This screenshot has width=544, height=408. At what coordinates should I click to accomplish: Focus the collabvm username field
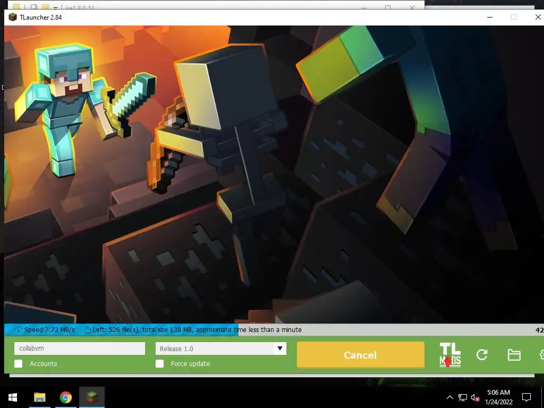[x=80, y=348]
